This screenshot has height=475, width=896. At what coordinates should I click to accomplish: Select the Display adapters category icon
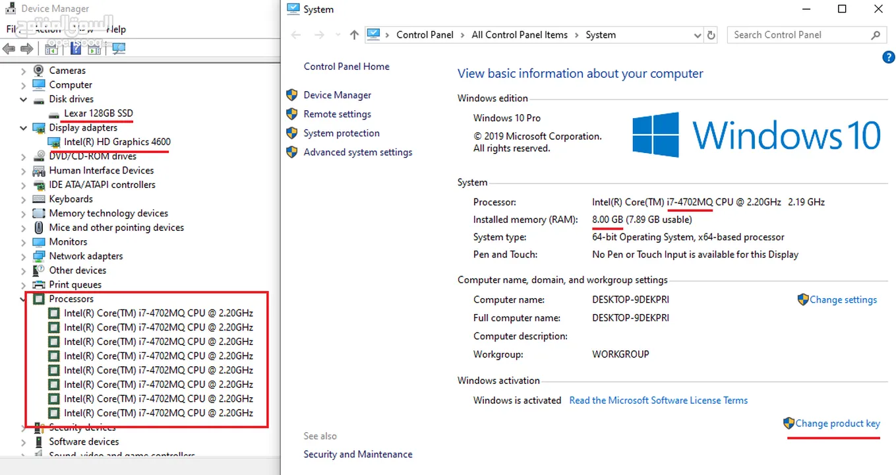pos(39,128)
